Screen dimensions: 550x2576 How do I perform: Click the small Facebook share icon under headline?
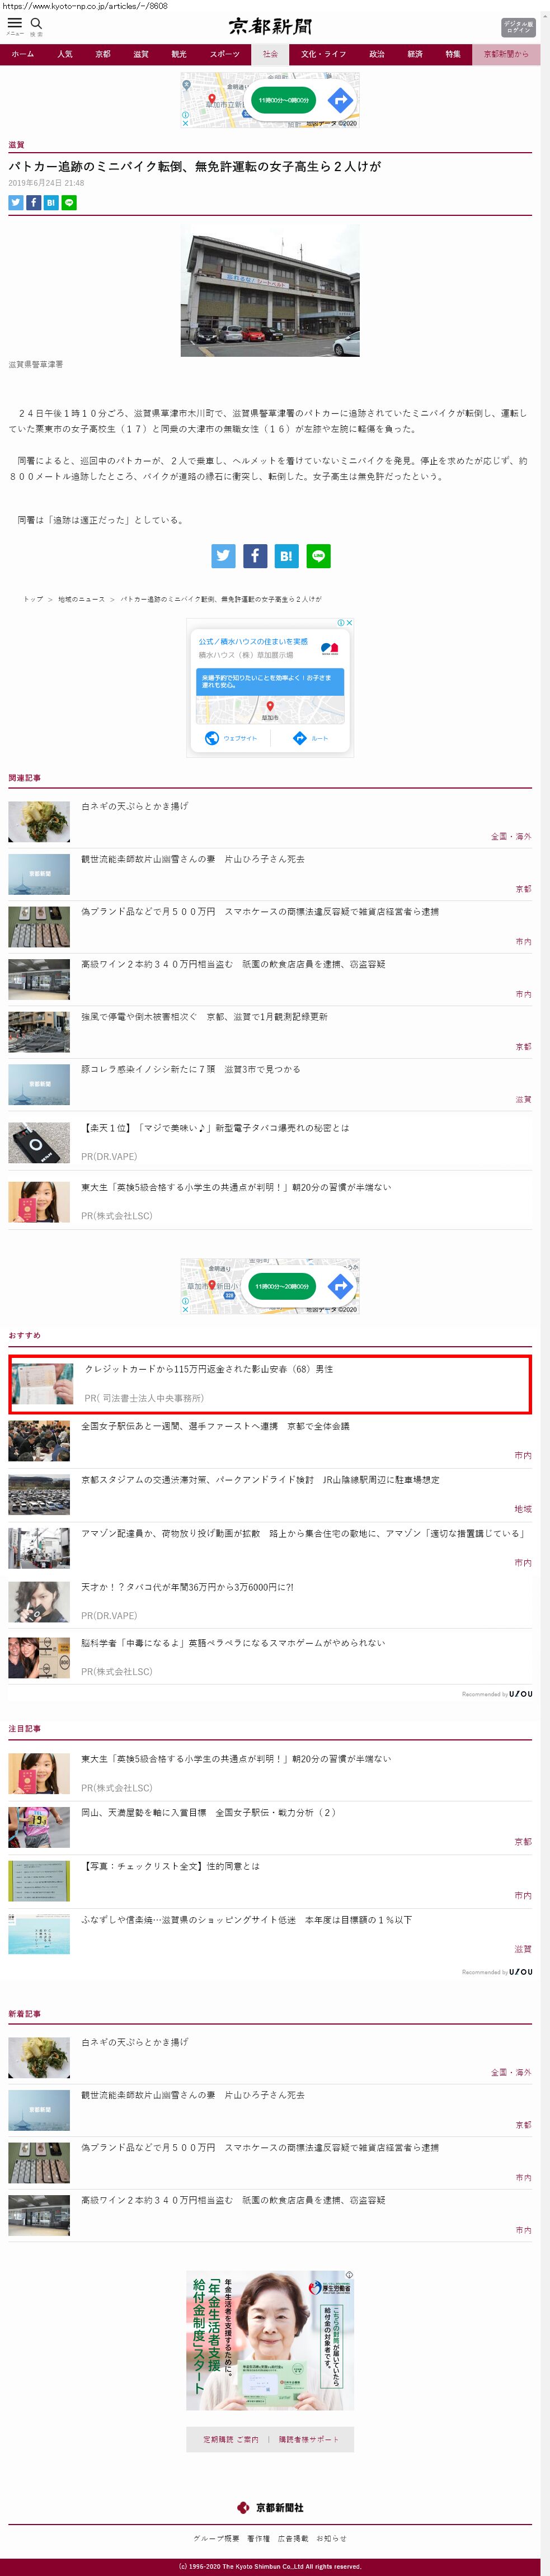[33, 203]
